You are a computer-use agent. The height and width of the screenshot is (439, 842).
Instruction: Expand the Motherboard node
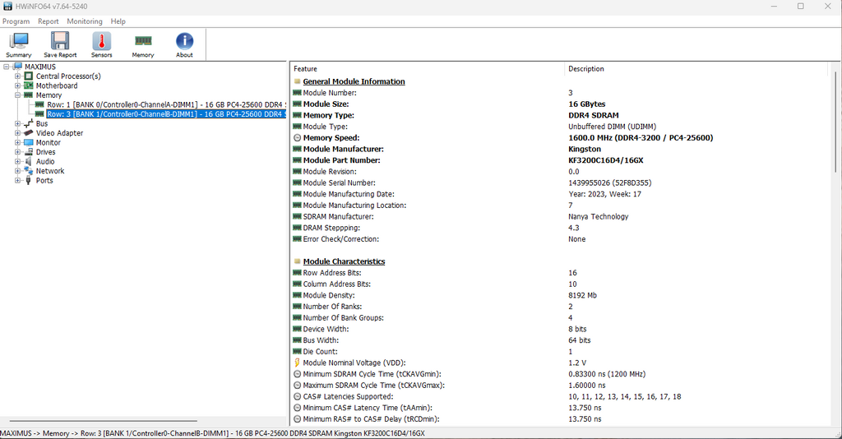18,85
